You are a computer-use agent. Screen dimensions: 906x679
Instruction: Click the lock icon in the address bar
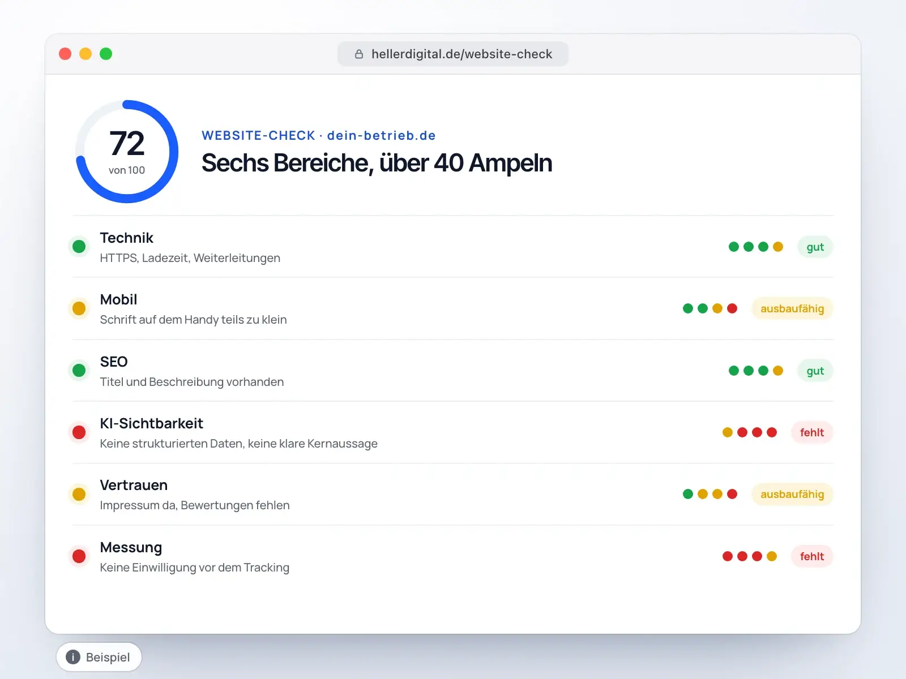coord(359,54)
